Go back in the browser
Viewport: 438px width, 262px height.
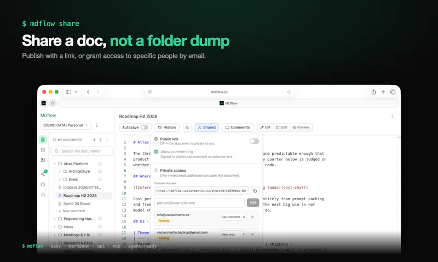tap(88, 92)
